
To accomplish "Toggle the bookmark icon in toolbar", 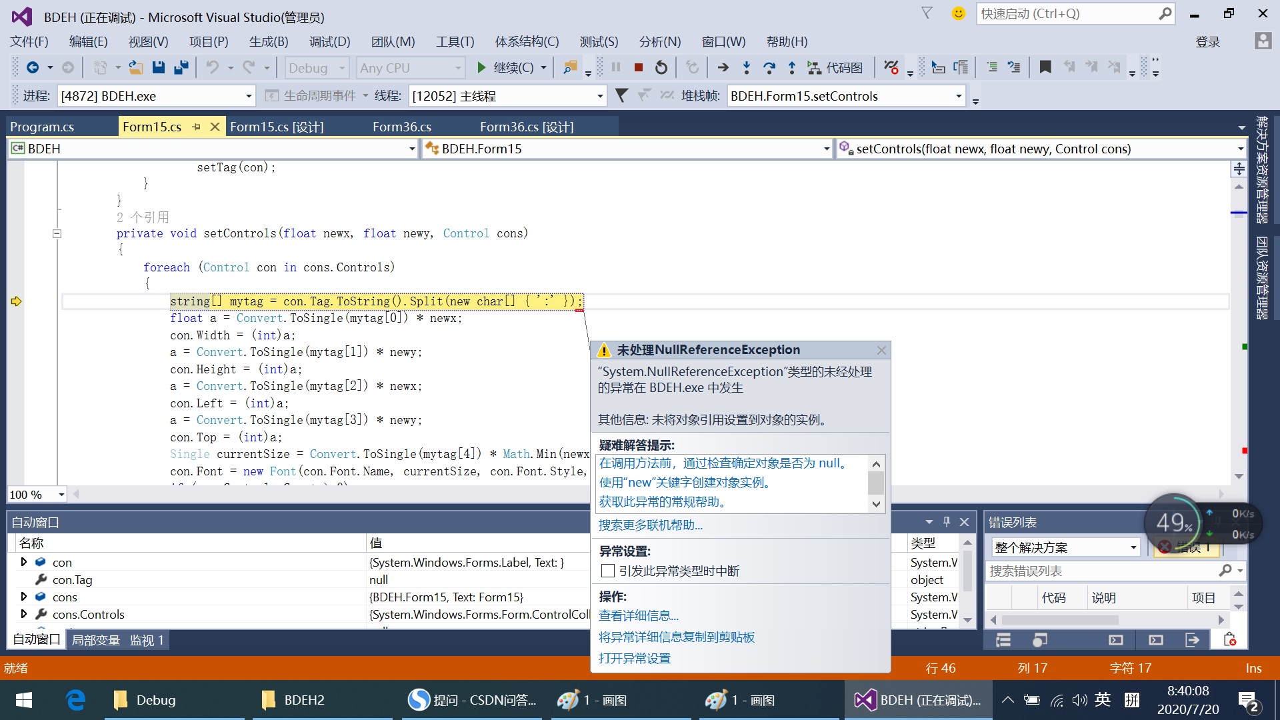I will pyautogui.click(x=1045, y=67).
